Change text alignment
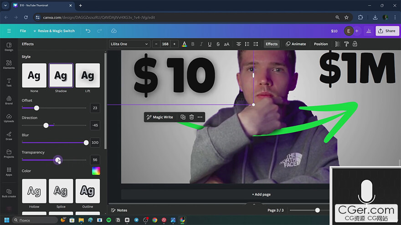The width and height of the screenshot is (401, 225). pos(239,44)
